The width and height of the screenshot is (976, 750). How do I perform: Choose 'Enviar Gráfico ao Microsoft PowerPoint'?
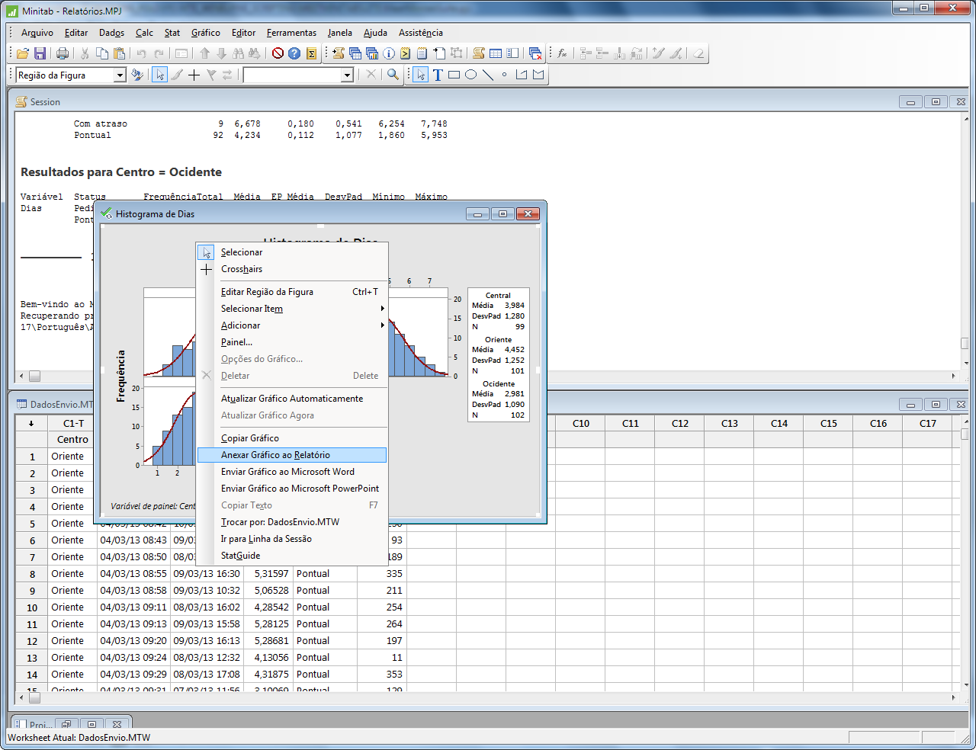pyautogui.click(x=292, y=489)
